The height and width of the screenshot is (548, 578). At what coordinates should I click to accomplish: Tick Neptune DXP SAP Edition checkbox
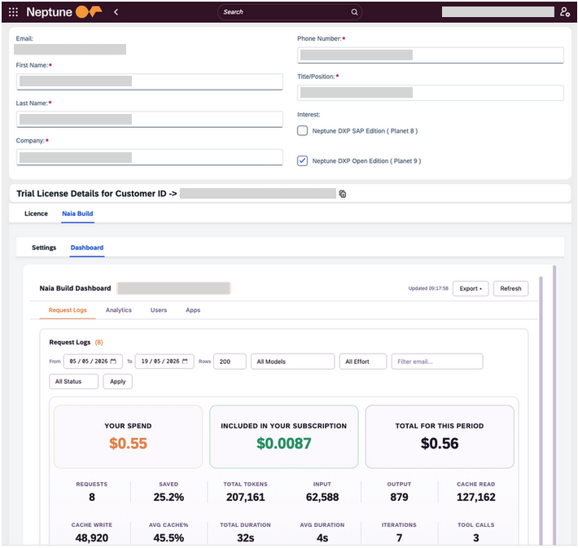coord(302,130)
